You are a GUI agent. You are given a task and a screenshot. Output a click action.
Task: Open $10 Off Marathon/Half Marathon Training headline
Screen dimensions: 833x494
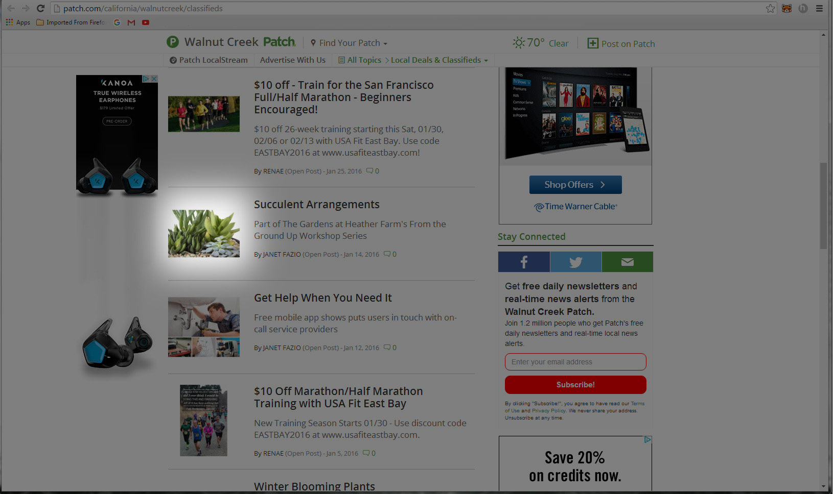coord(338,397)
